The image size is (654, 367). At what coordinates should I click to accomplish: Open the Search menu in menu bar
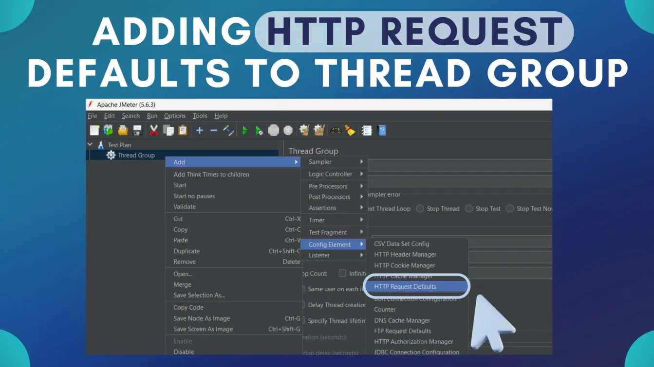pos(131,116)
